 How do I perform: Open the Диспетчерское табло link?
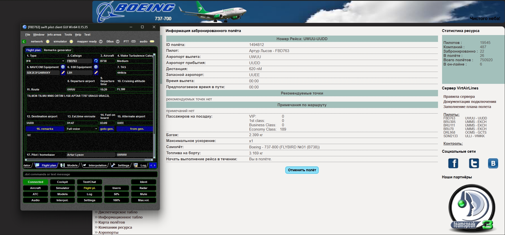(x=118, y=212)
